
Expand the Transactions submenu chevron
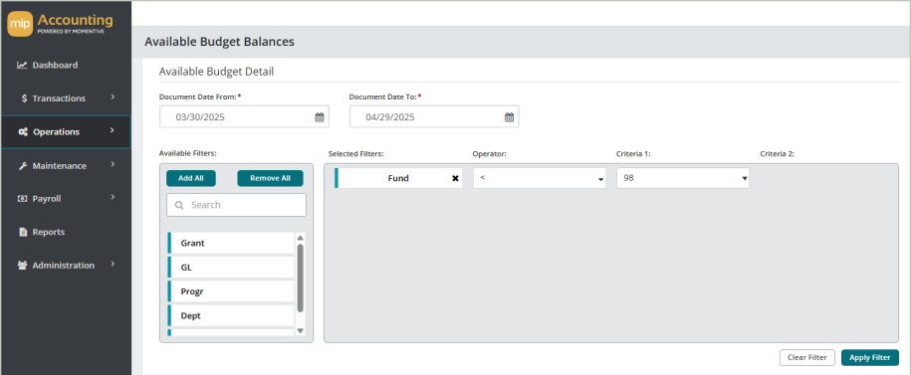pyautogui.click(x=113, y=97)
